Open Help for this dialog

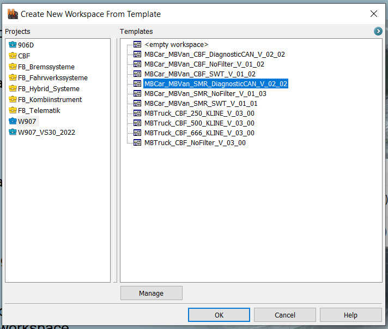[350, 315]
